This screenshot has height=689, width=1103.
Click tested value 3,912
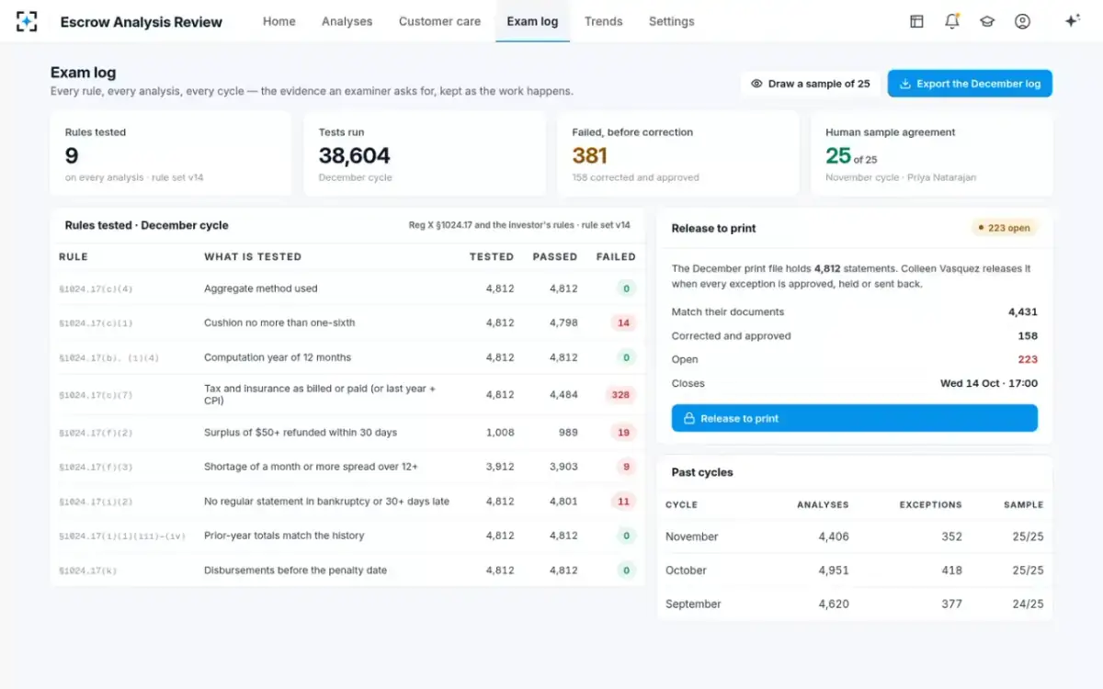pos(500,467)
